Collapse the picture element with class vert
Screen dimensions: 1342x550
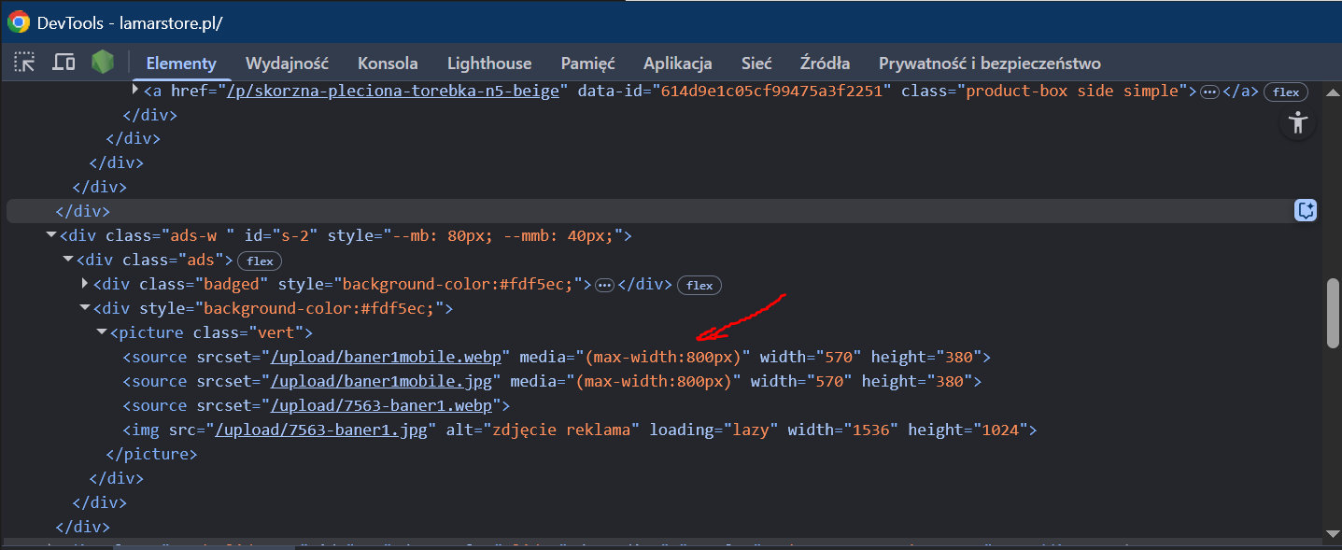click(x=101, y=331)
